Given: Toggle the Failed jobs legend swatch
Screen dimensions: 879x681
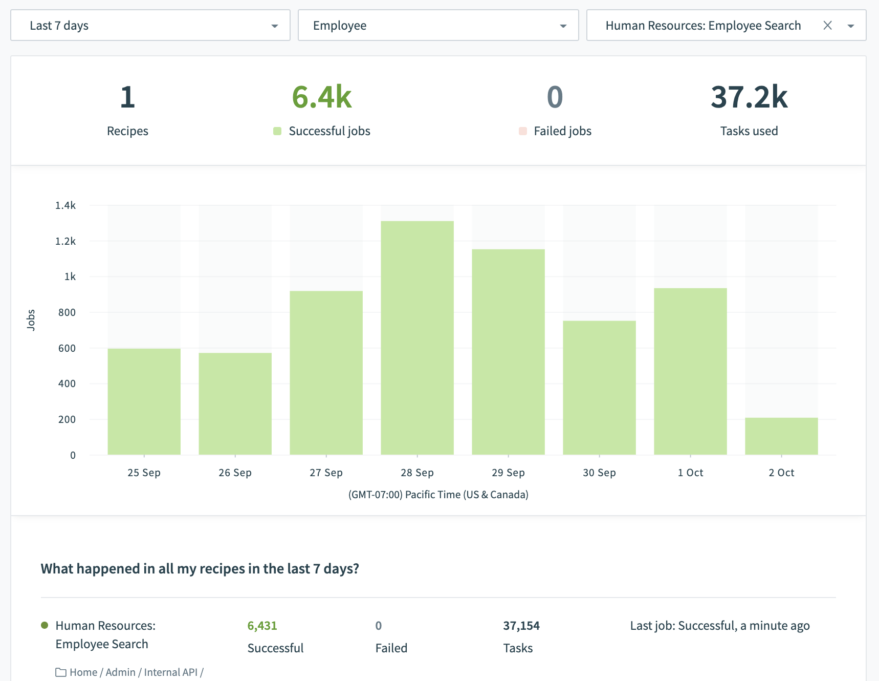Looking at the screenshot, I should pyautogui.click(x=522, y=131).
